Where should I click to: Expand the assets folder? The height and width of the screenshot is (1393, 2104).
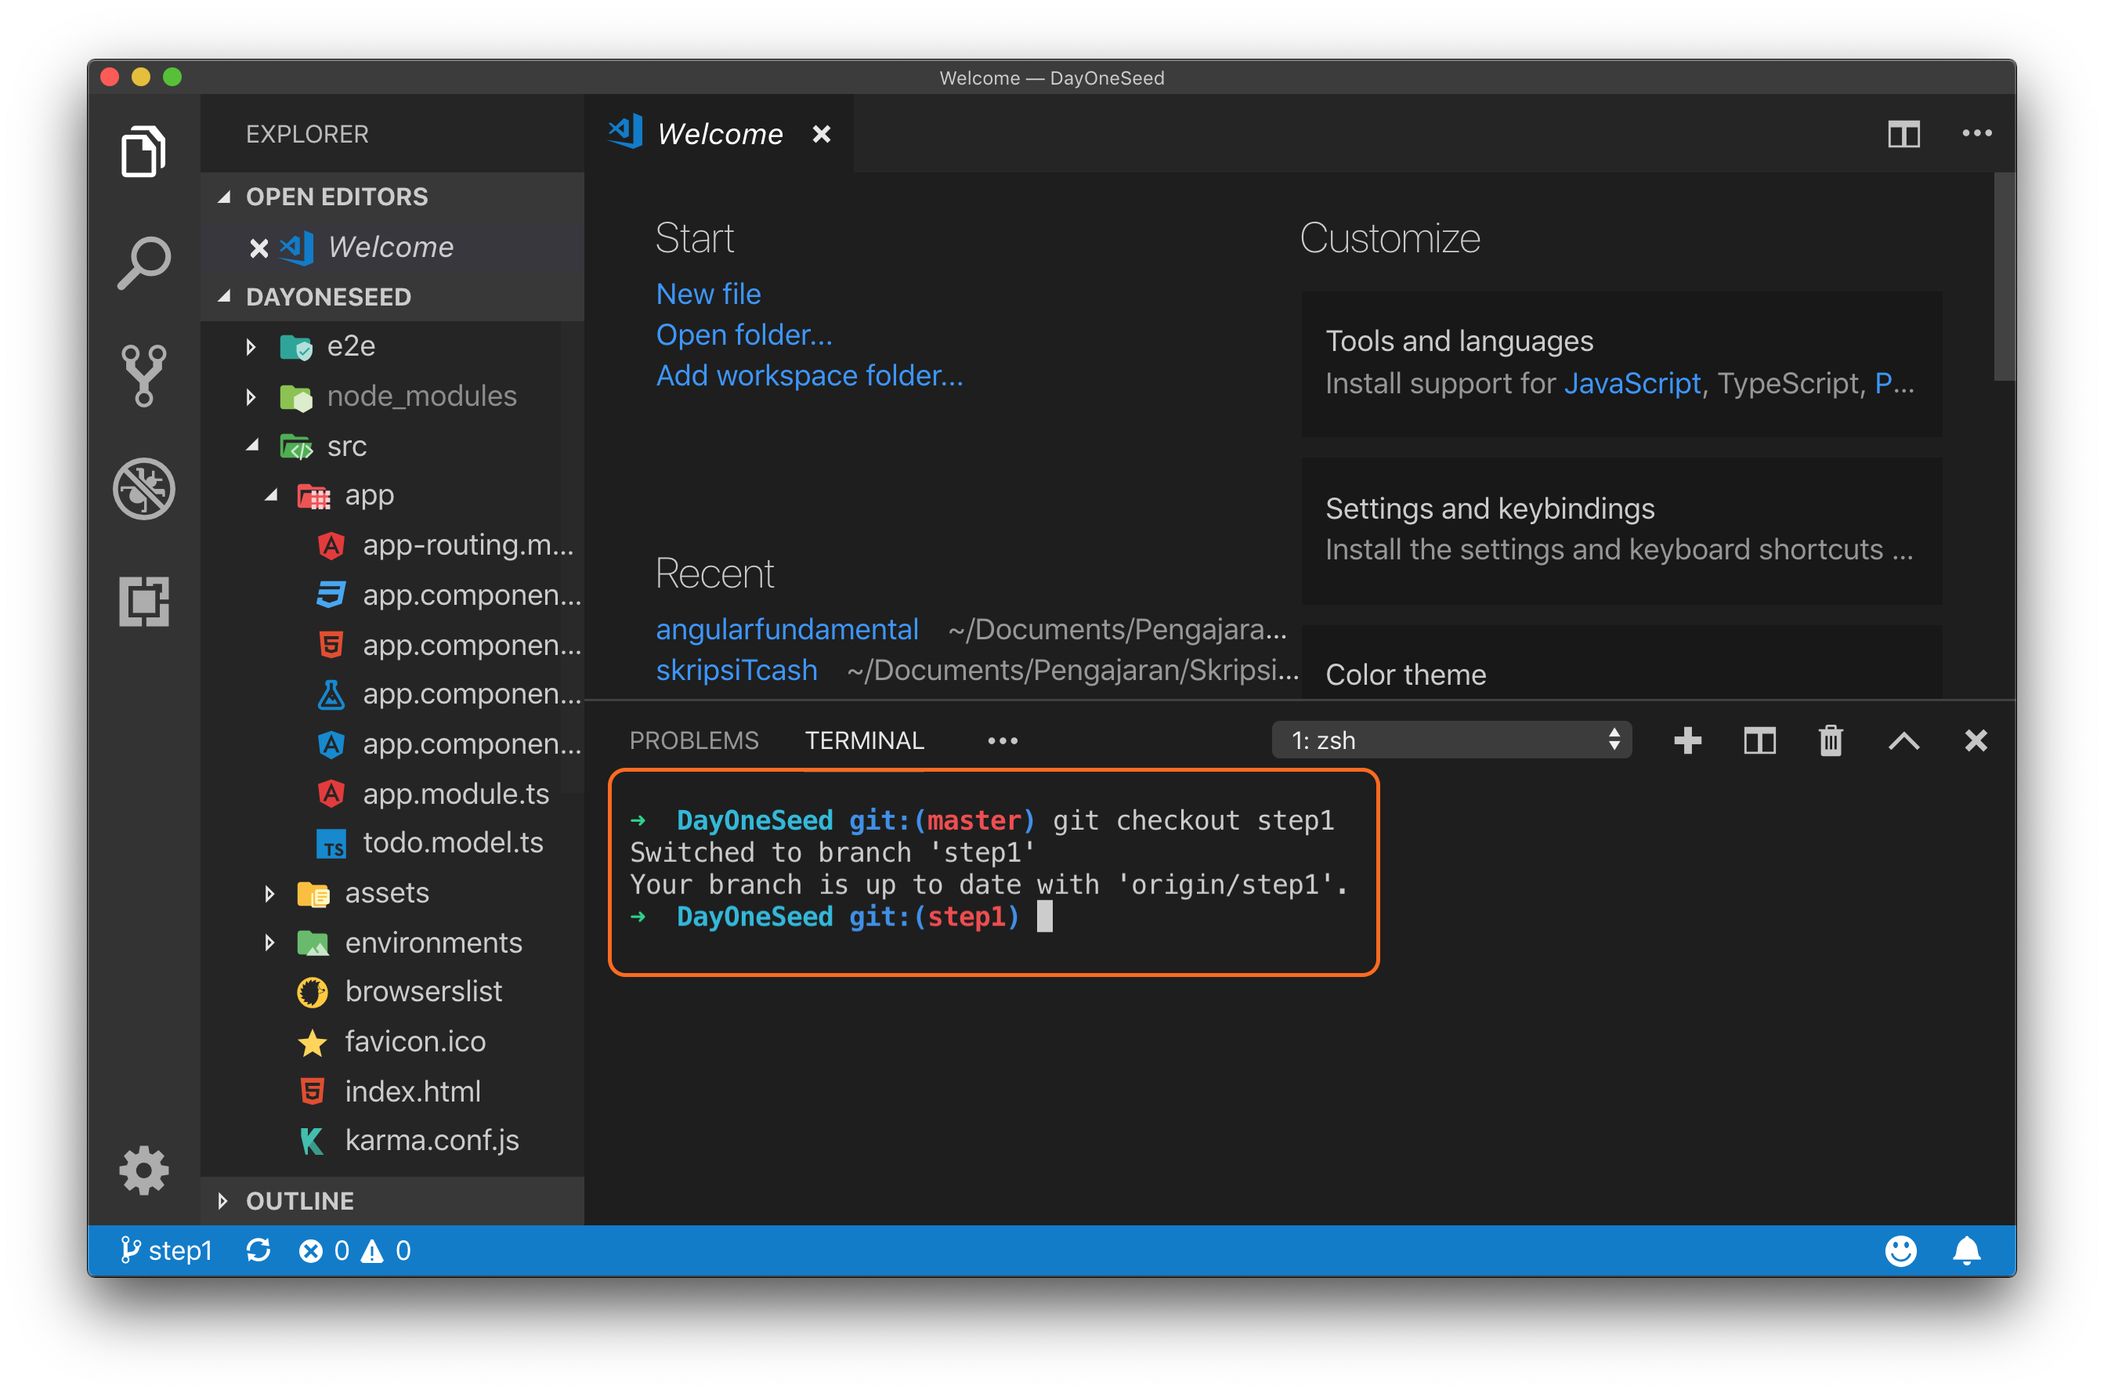tap(270, 893)
